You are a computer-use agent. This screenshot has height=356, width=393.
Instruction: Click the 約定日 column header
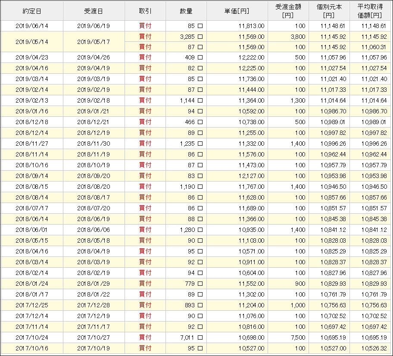(32, 11)
